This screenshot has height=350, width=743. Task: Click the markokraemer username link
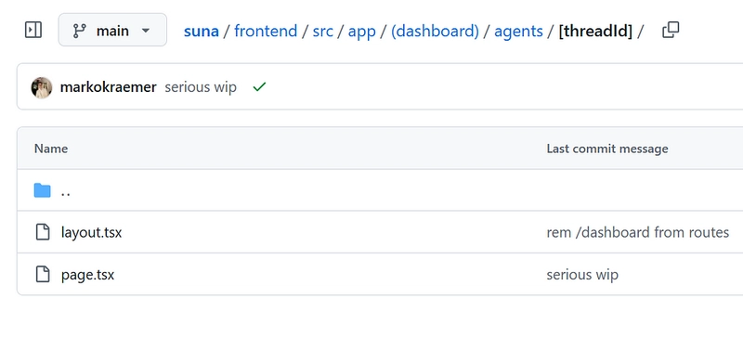point(108,87)
